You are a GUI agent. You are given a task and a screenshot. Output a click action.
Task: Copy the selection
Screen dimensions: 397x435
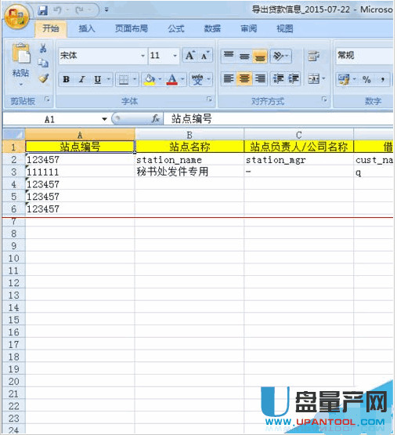pos(43,63)
